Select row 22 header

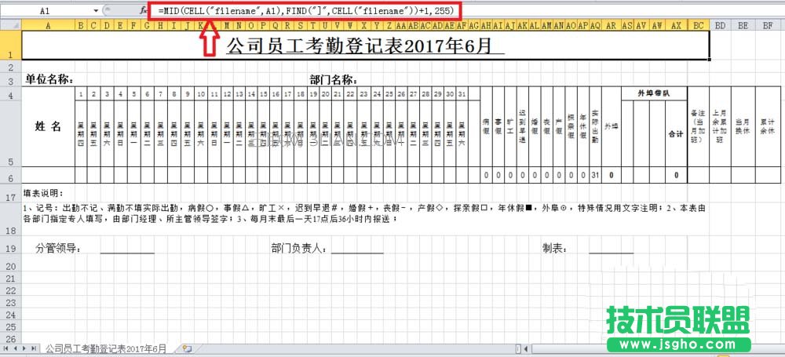10,291
